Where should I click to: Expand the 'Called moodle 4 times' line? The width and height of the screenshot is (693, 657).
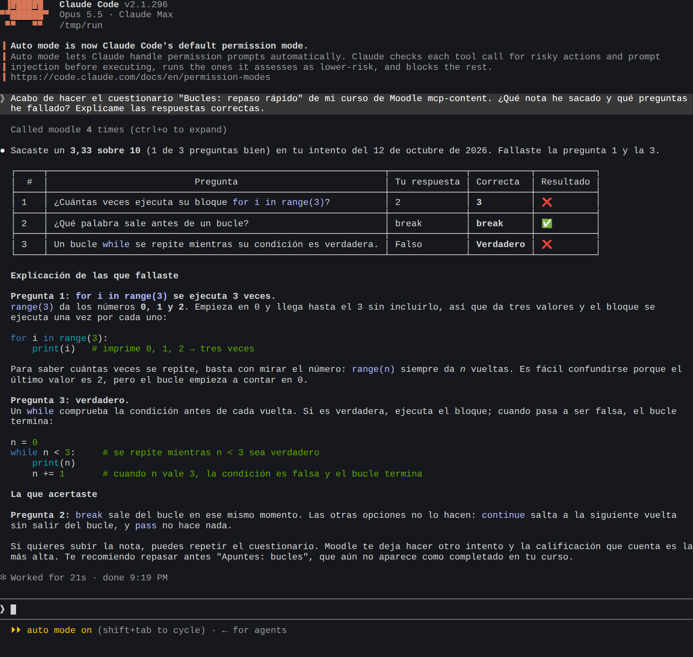pos(119,130)
